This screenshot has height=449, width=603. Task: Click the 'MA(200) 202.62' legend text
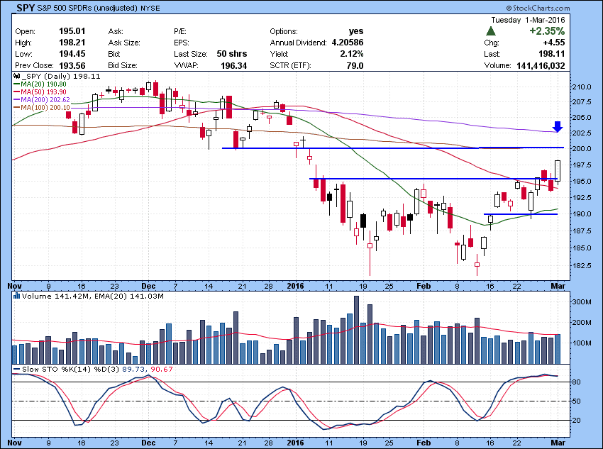coord(45,99)
